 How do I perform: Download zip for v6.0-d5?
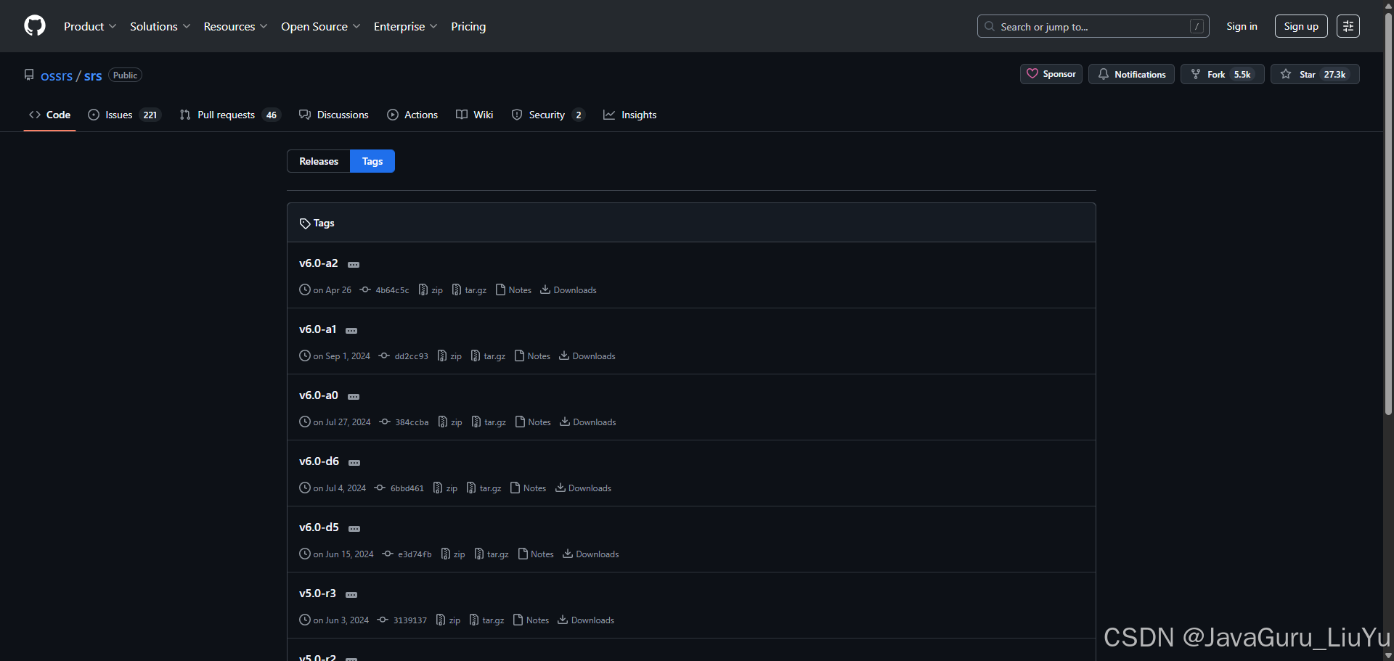coord(453,554)
